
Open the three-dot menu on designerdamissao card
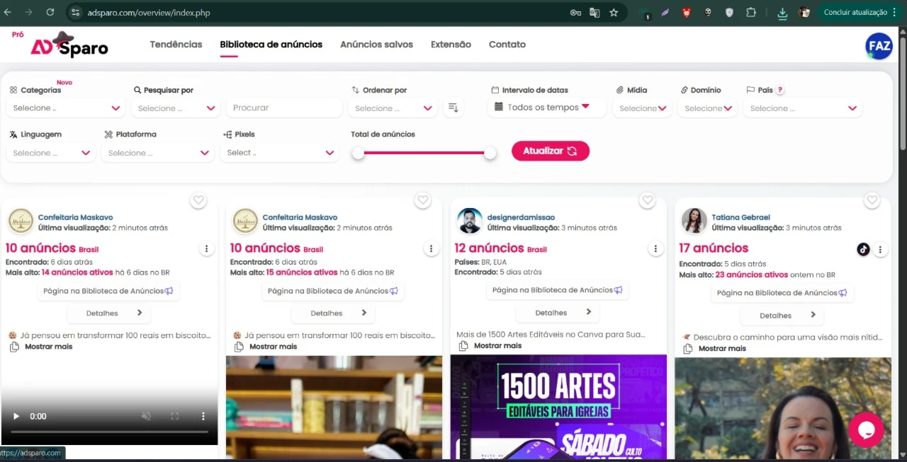click(655, 249)
